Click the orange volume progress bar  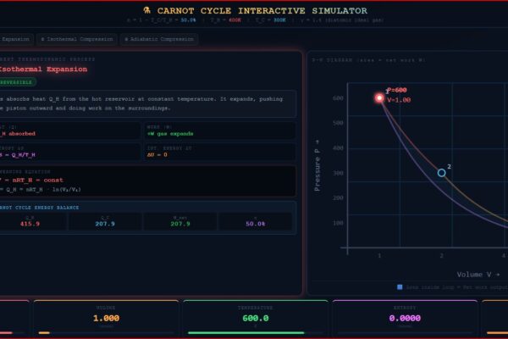click(44, 332)
